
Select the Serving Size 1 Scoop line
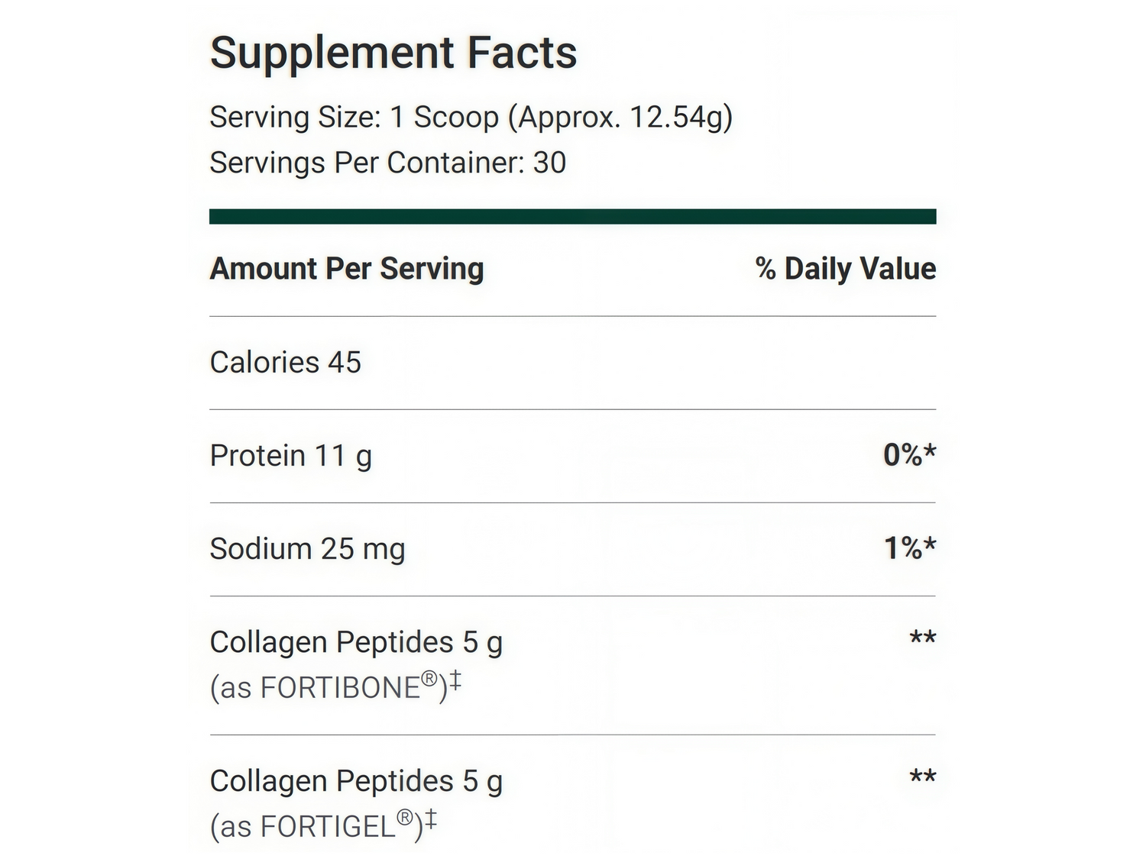471,118
